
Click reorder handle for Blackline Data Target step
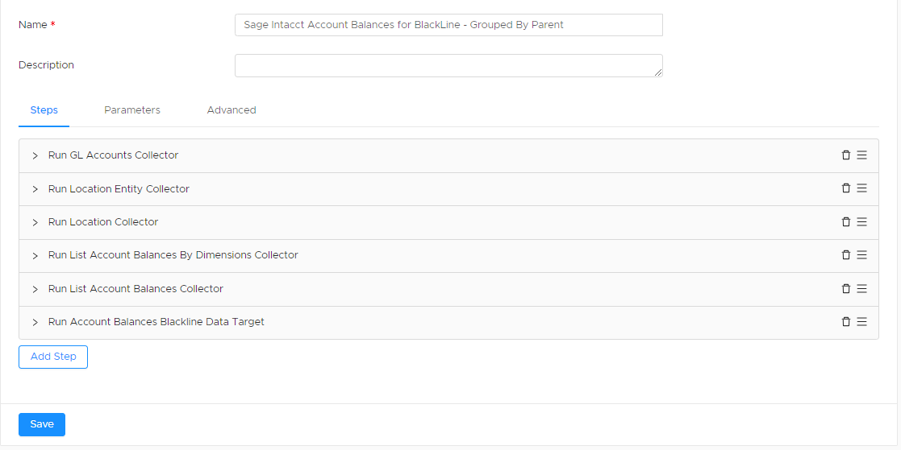click(861, 322)
